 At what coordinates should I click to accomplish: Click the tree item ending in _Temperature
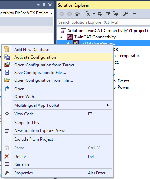coord(127,56)
